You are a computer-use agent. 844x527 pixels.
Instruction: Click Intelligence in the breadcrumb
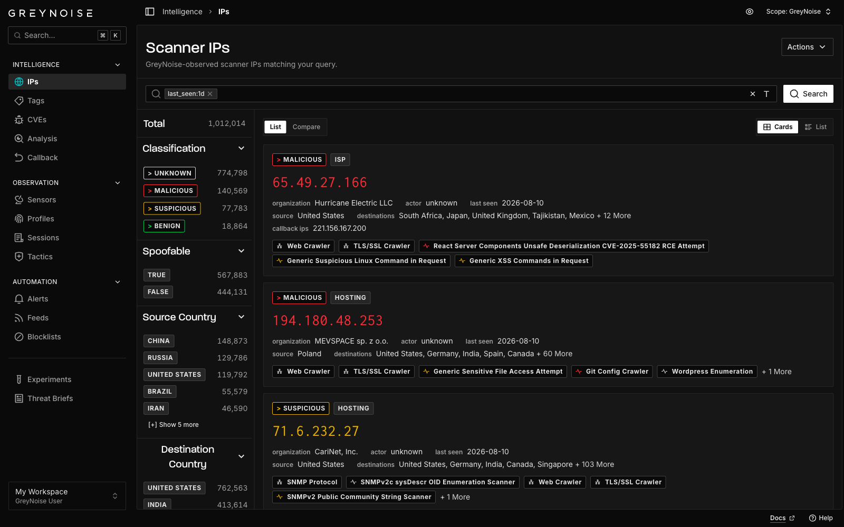[182, 12]
